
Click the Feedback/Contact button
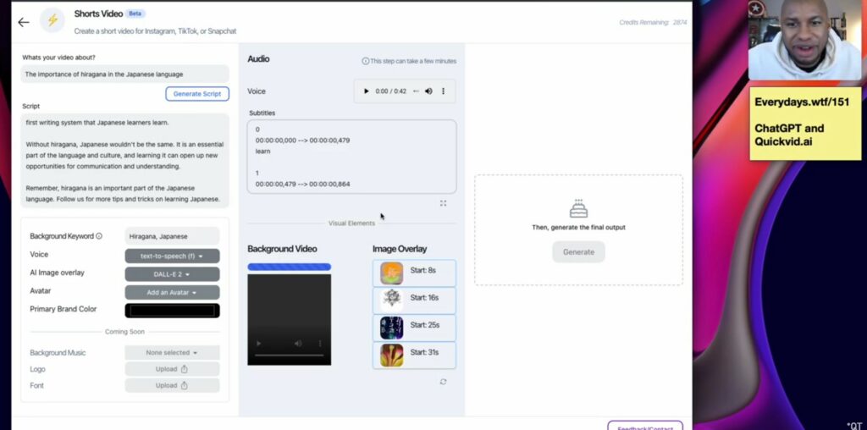coord(645,426)
